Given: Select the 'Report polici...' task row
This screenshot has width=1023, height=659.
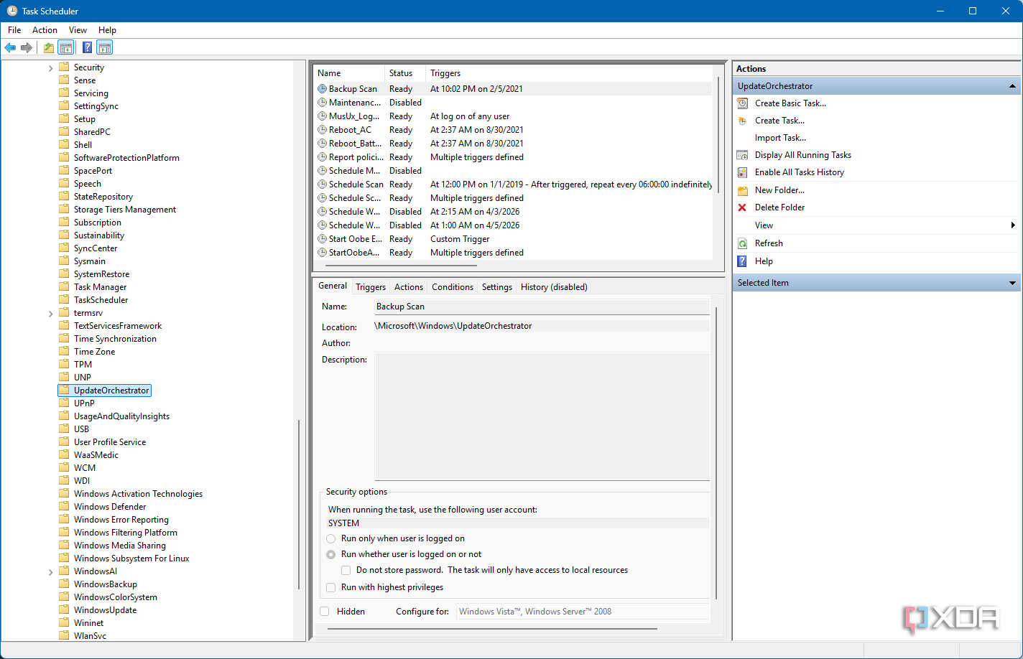Looking at the screenshot, I should (514, 157).
